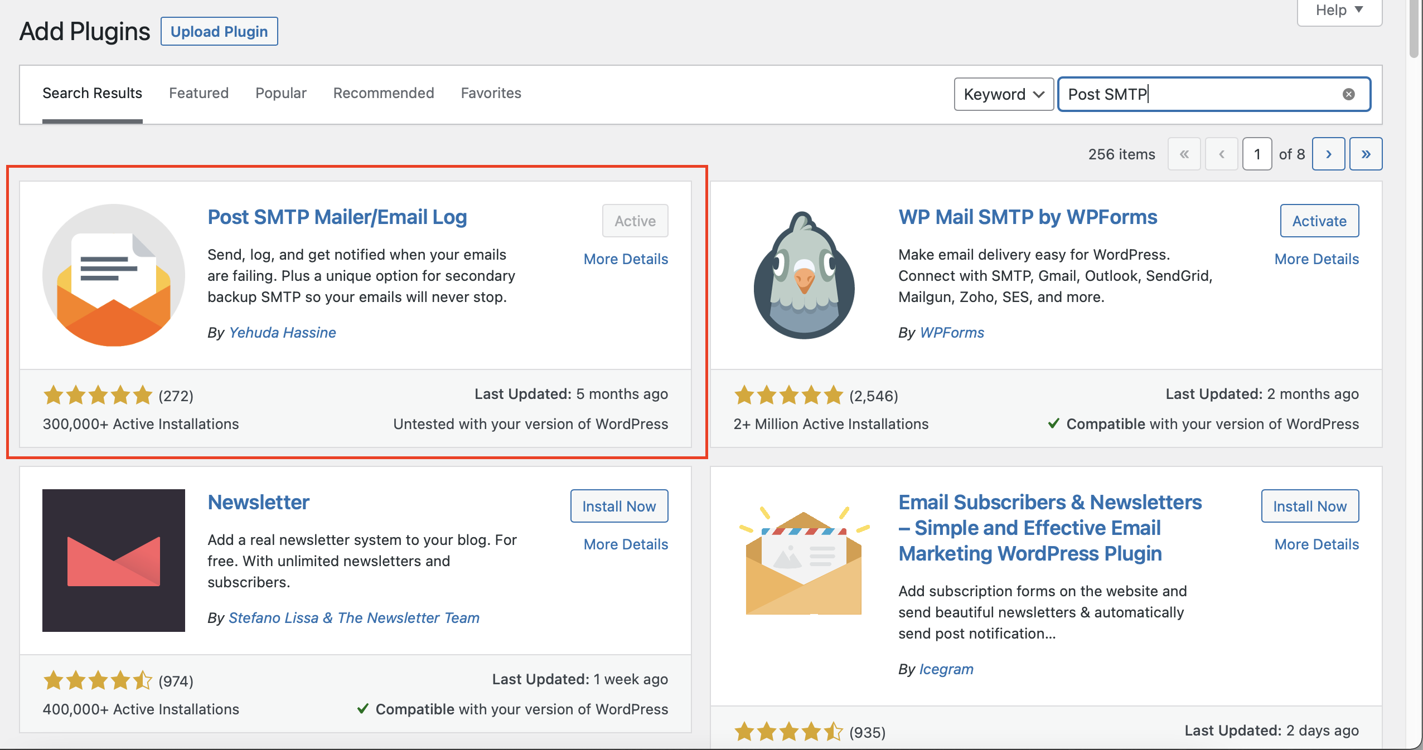Click 'Untested with your version of WordPress'
This screenshot has height=750, width=1423.
[530, 424]
